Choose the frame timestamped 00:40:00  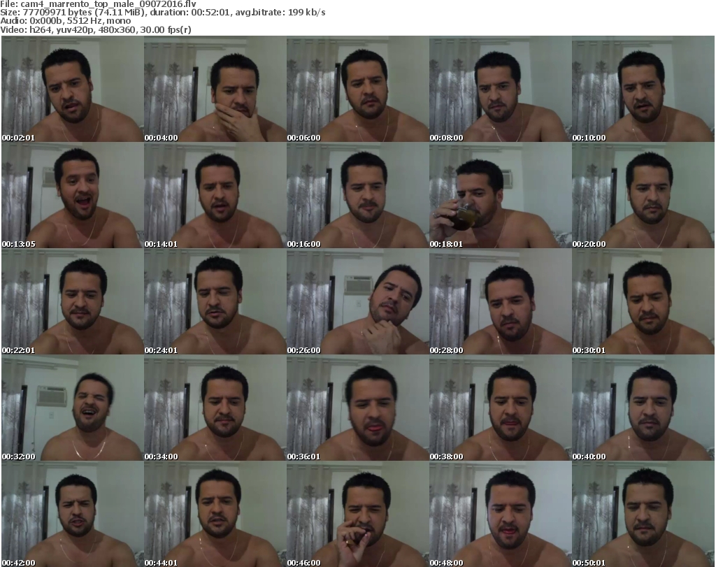pyautogui.click(x=643, y=408)
